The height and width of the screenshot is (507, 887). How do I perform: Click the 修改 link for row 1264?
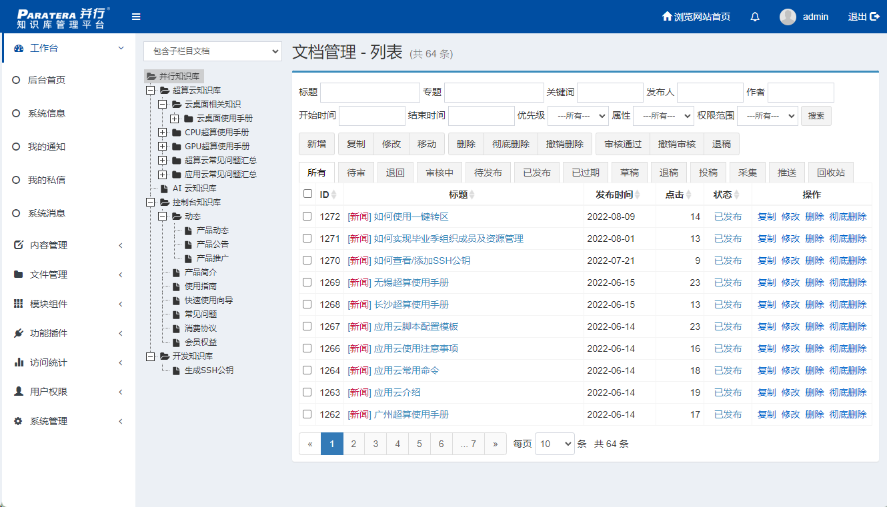(790, 370)
